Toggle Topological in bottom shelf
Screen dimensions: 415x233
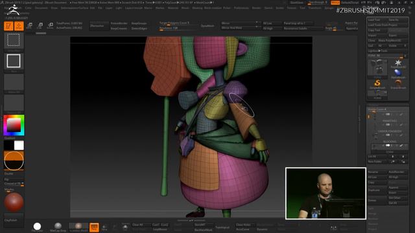coord(222,227)
